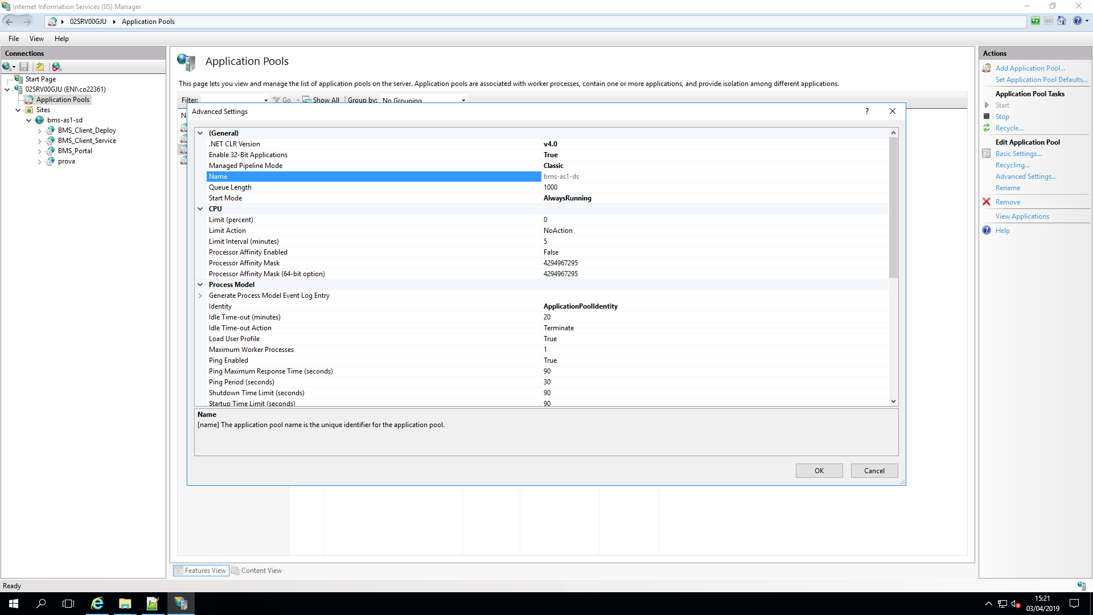Collapse the (General) settings category
1093x615 pixels.
pyautogui.click(x=200, y=133)
